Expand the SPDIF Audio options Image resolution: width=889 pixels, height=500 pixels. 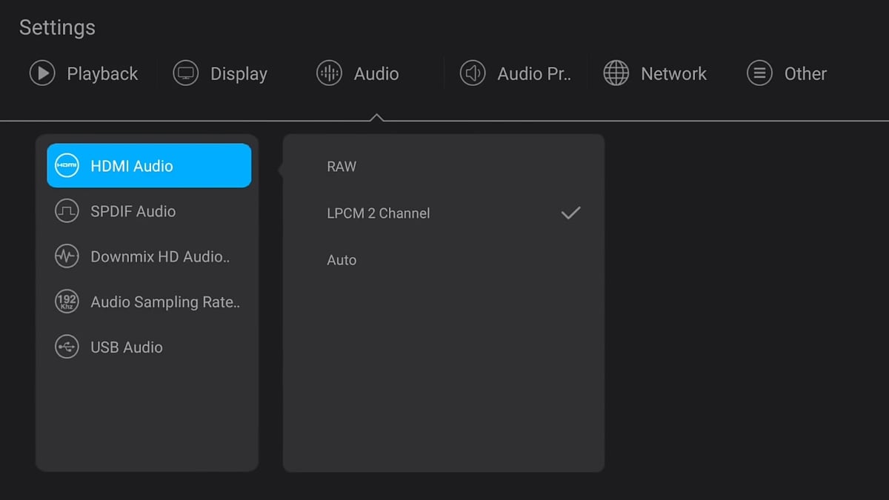(133, 211)
